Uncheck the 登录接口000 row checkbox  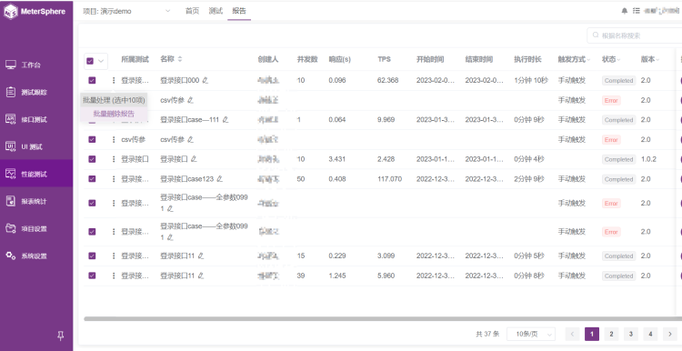(x=92, y=80)
